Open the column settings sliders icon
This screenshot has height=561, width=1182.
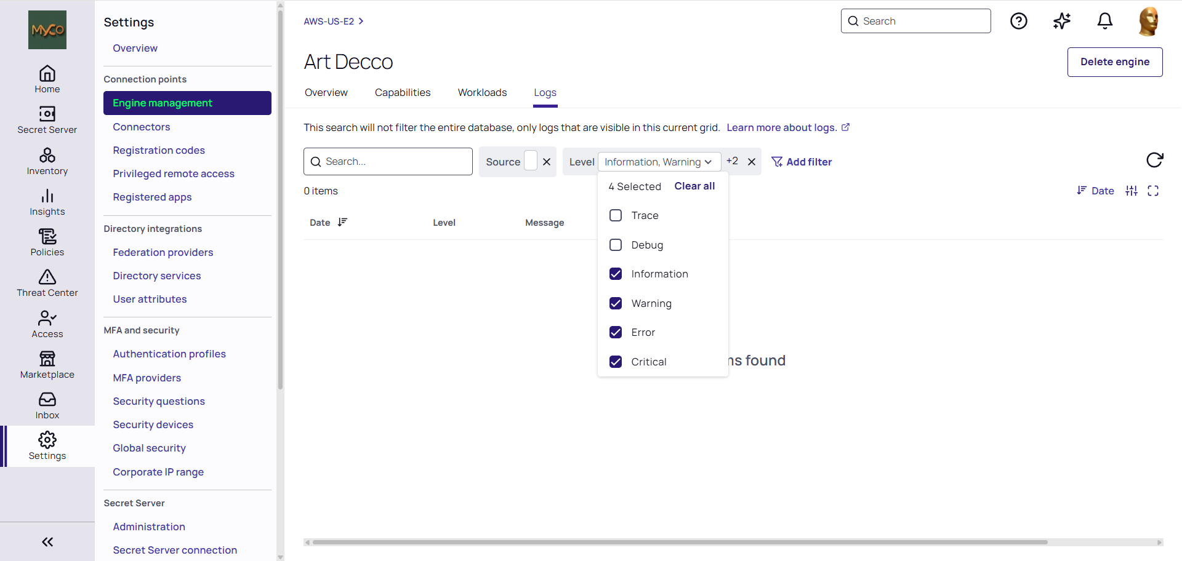click(1132, 191)
